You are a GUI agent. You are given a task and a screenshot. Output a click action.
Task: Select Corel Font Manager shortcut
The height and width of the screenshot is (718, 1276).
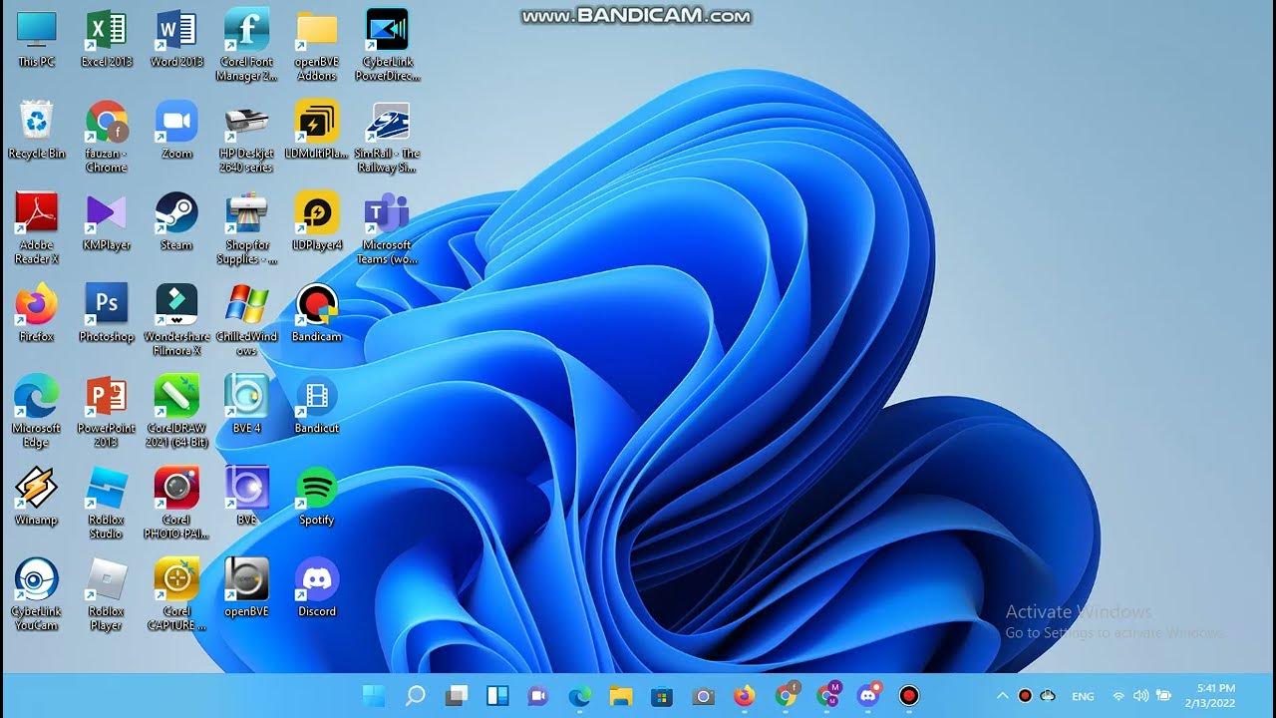[246, 46]
